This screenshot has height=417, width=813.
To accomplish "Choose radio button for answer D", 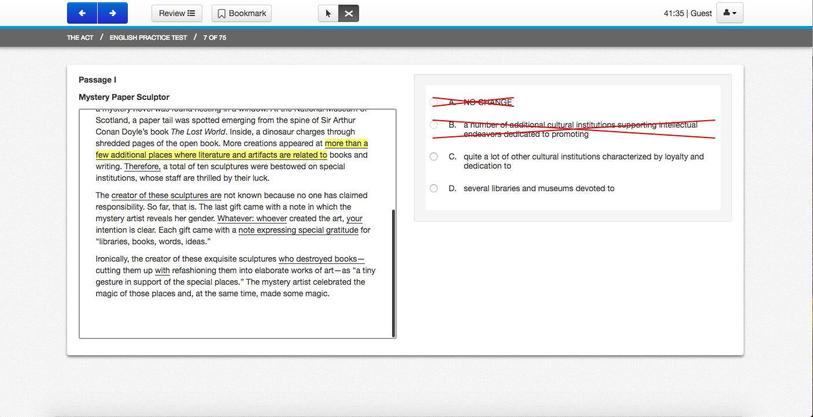I will click(434, 188).
